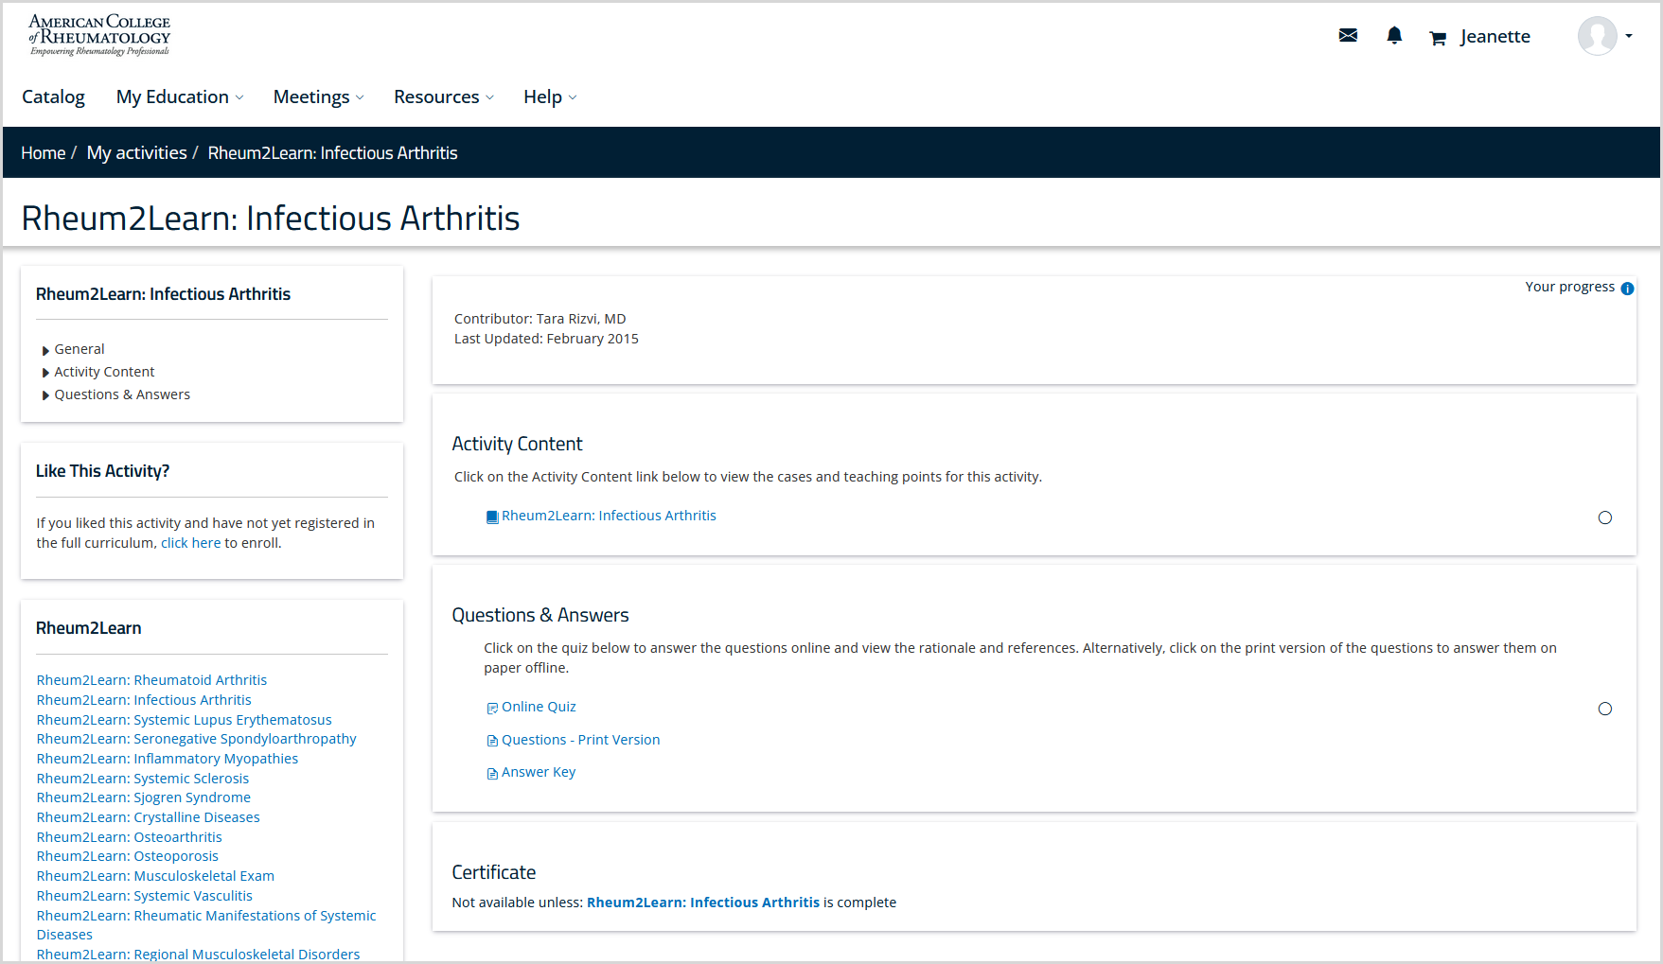1663x964 pixels.
Task: Go to My activities breadcrumb
Action: coord(137,153)
